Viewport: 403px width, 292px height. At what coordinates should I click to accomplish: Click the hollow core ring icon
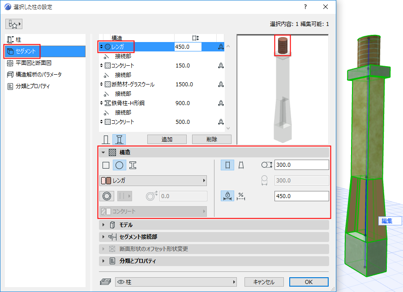tap(106, 196)
